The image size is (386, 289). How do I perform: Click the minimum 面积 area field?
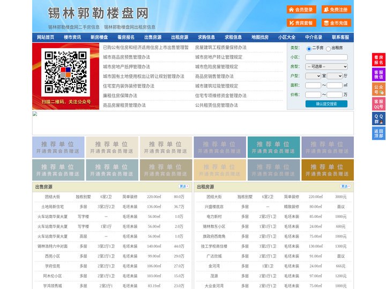click(313, 85)
